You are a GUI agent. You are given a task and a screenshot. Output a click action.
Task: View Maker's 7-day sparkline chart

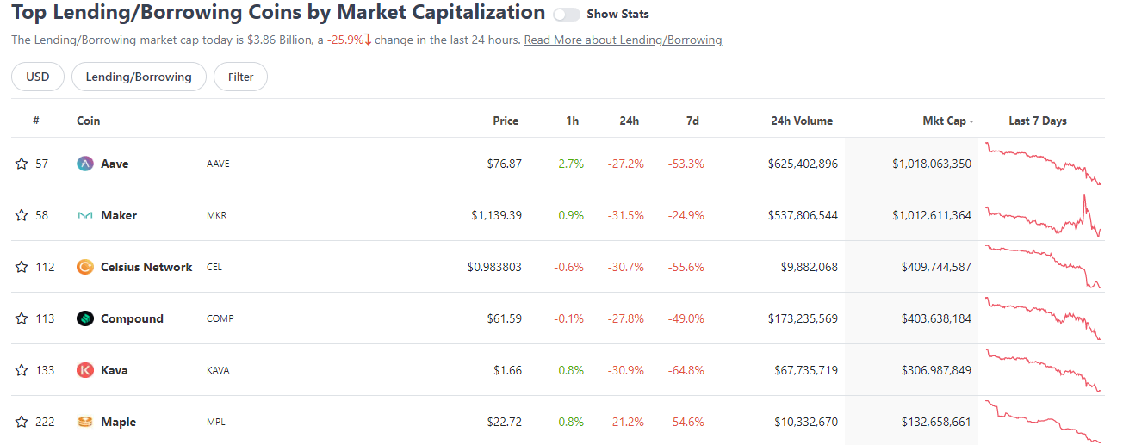tap(1043, 215)
